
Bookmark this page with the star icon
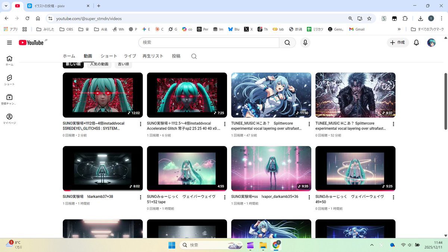click(369, 18)
